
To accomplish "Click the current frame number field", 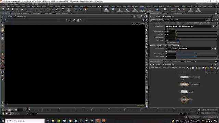I will pos(20,110).
